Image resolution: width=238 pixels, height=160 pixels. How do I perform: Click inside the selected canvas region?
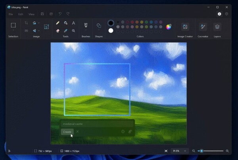click(97, 90)
